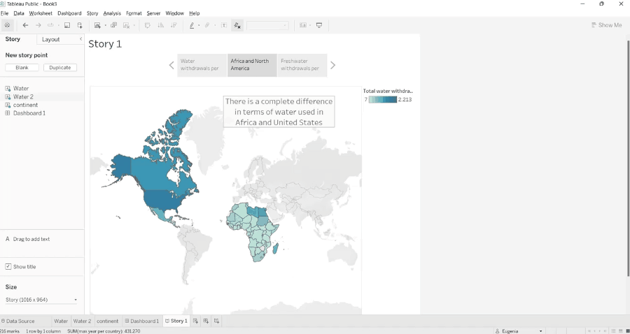Open the Data Source tab
This screenshot has height=334, width=630.
17,321
